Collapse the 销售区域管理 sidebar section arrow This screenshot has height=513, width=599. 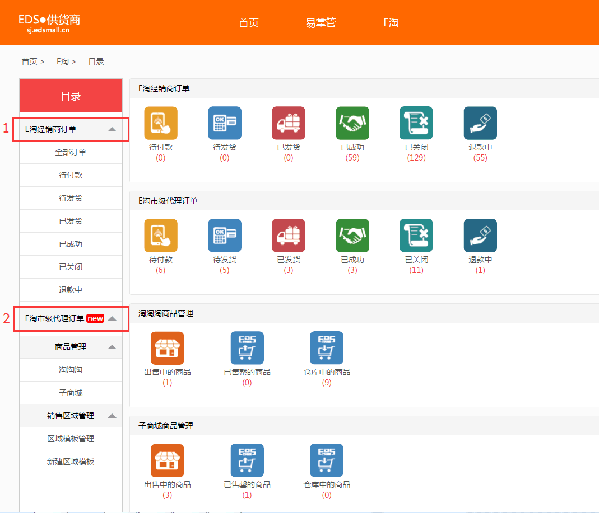(112, 416)
